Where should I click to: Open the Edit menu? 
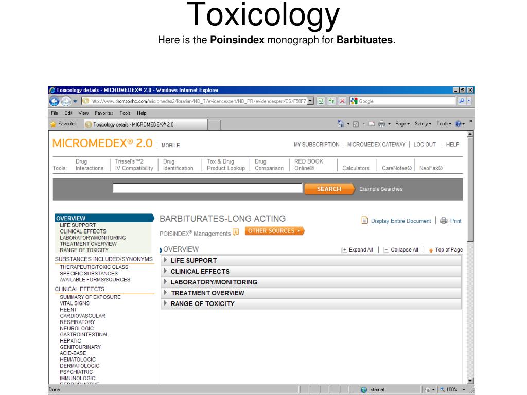pyautogui.click(x=68, y=113)
